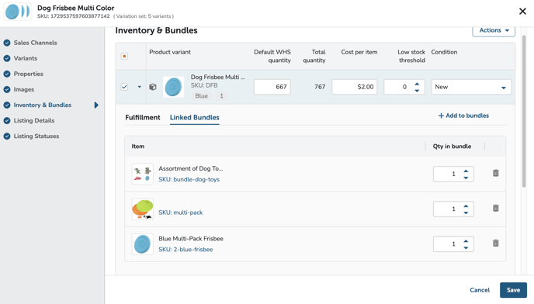Image resolution: width=534 pixels, height=304 pixels.
Task: Increase Qty in bundle for bundle-dog-toys
Action: coord(466,171)
